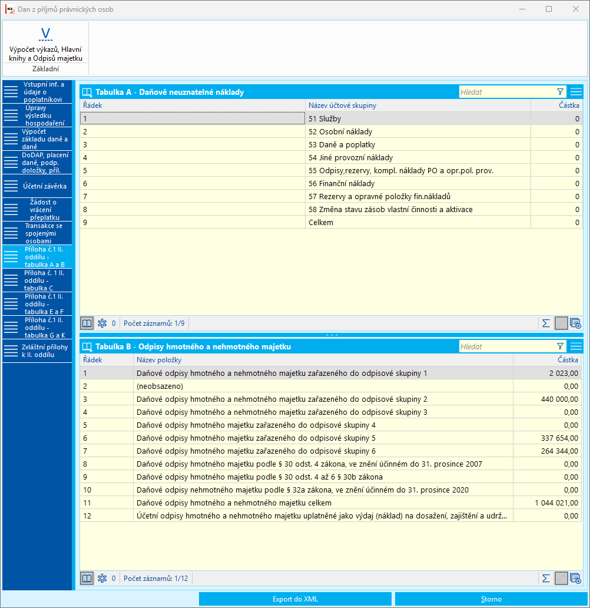
Task: Select Příloha č.1 II. oddílu tabulka A a B
Action: (37, 257)
